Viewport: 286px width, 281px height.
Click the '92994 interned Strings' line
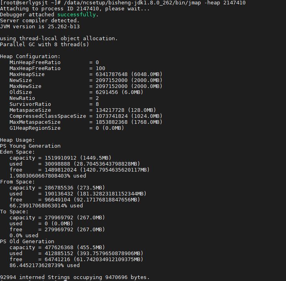75,277
